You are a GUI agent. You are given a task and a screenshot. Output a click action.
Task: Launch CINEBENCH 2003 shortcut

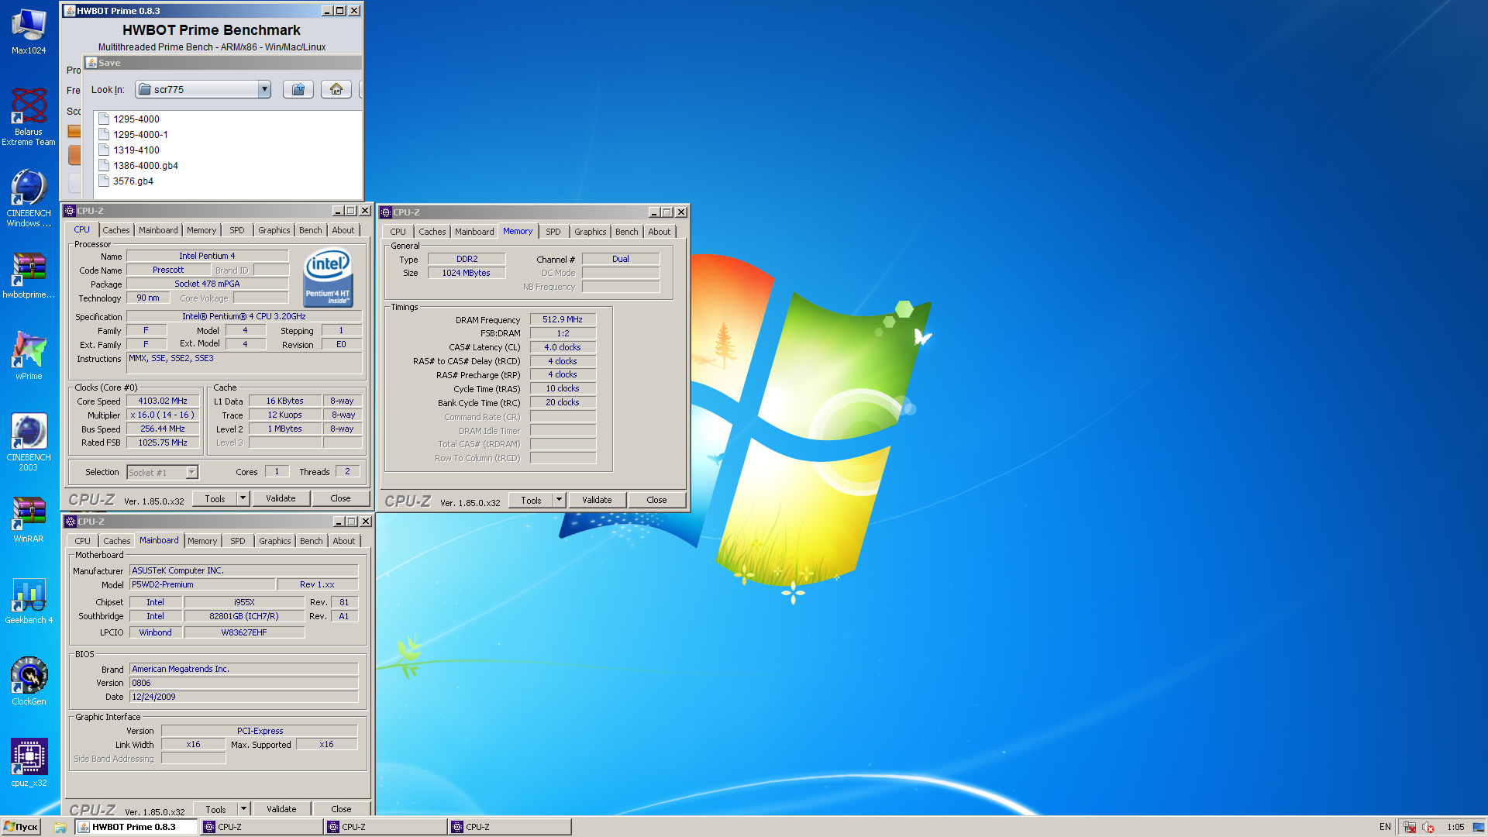[x=29, y=442]
